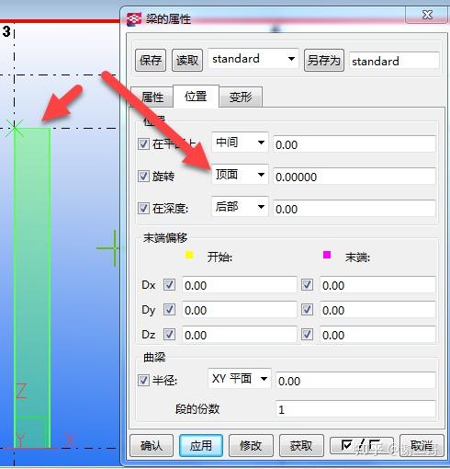The height and width of the screenshot is (469, 450).
Task: Open the XY 平面 dropdown
Action: (x=240, y=379)
